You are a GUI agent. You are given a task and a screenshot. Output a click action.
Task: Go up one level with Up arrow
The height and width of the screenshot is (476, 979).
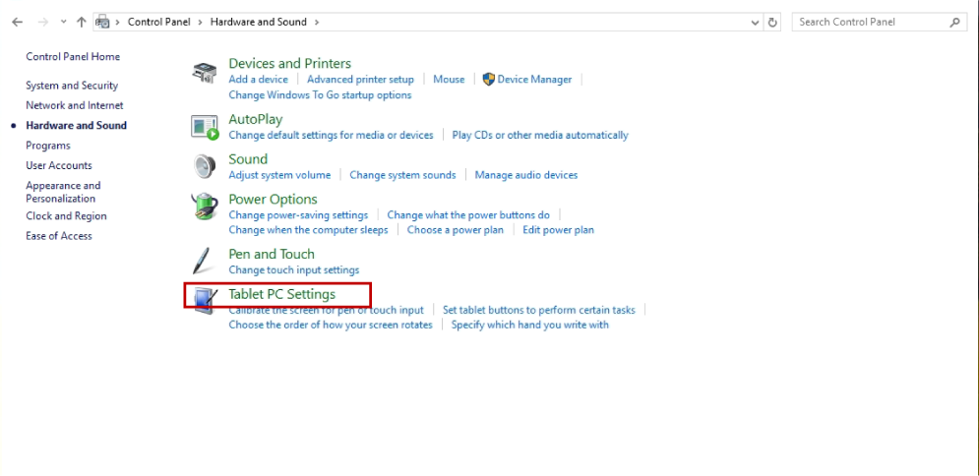coord(82,22)
